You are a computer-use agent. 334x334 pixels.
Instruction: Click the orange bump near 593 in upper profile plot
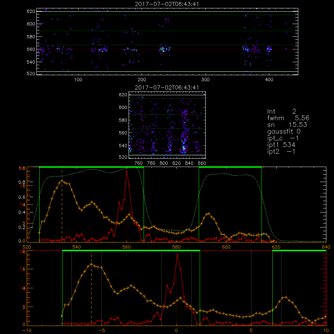click(209, 213)
